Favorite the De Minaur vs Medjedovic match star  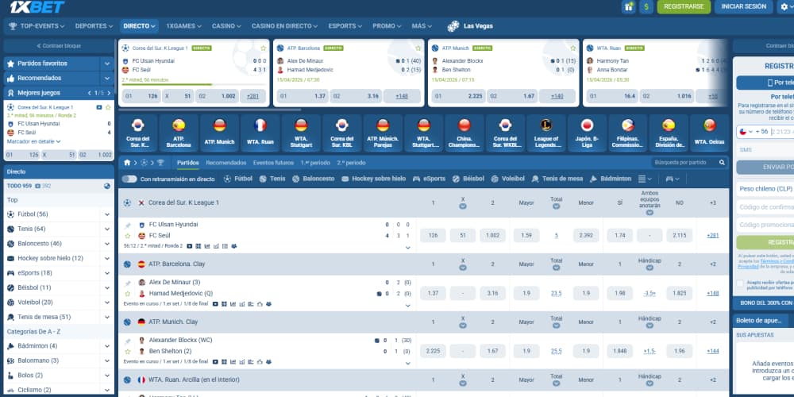coord(128,293)
